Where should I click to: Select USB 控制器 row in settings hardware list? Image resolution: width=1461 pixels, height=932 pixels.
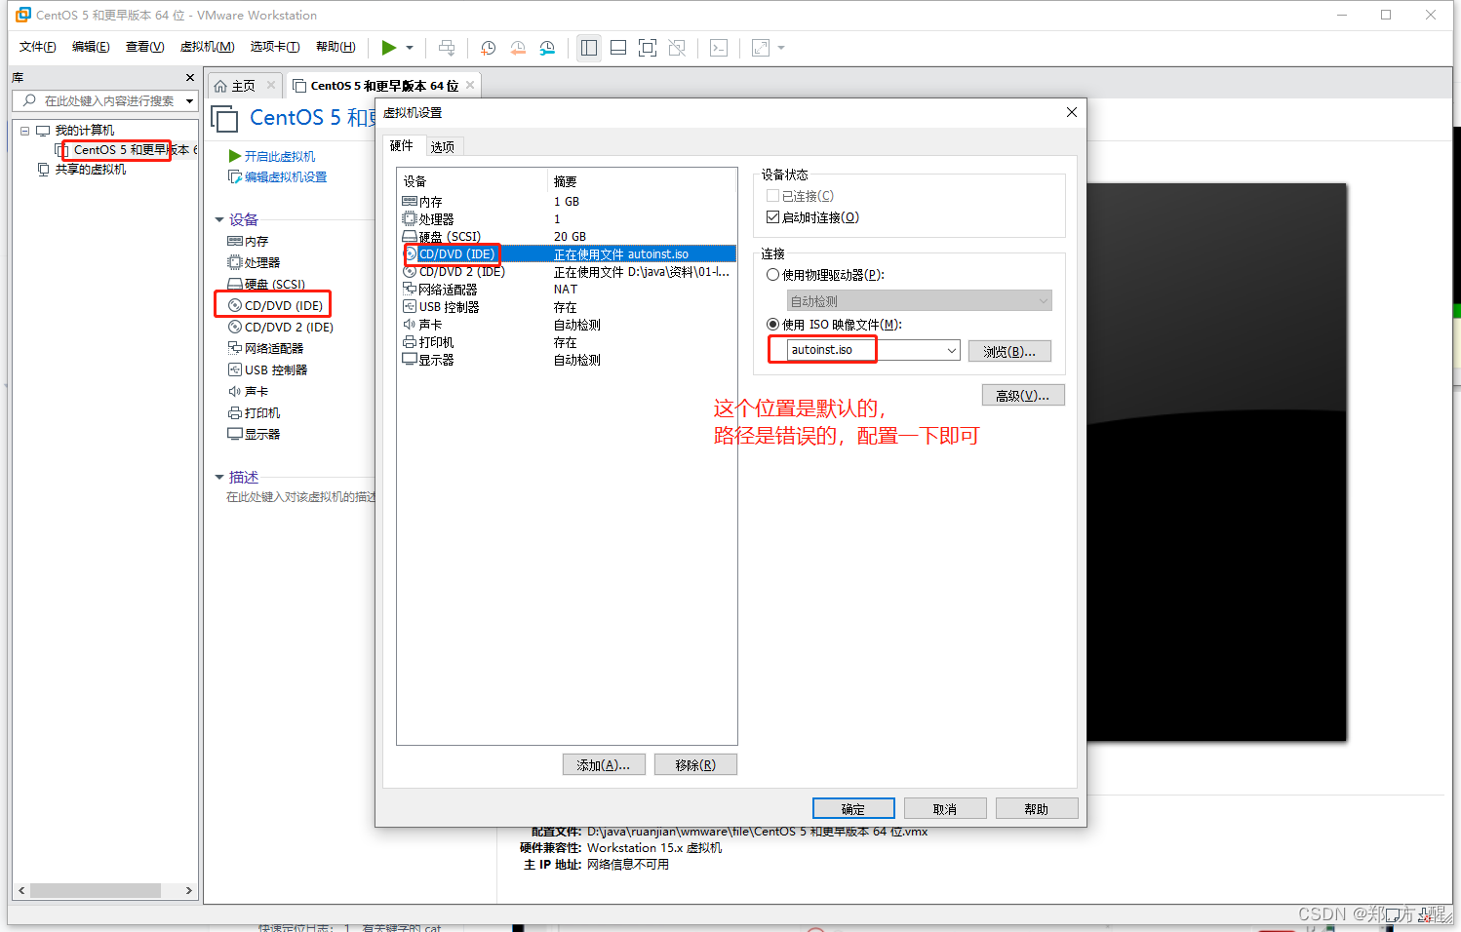[567, 307]
